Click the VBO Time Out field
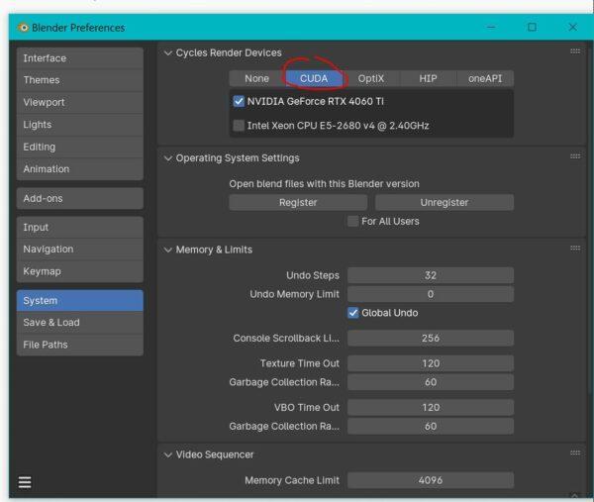 (431, 407)
